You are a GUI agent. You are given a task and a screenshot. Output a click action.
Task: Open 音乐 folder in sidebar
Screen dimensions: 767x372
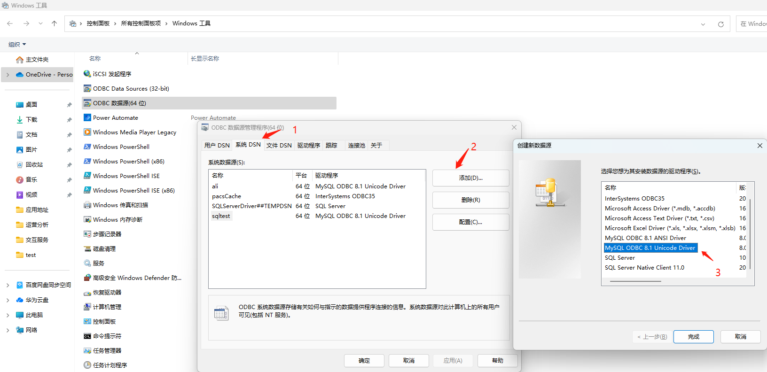pyautogui.click(x=31, y=180)
